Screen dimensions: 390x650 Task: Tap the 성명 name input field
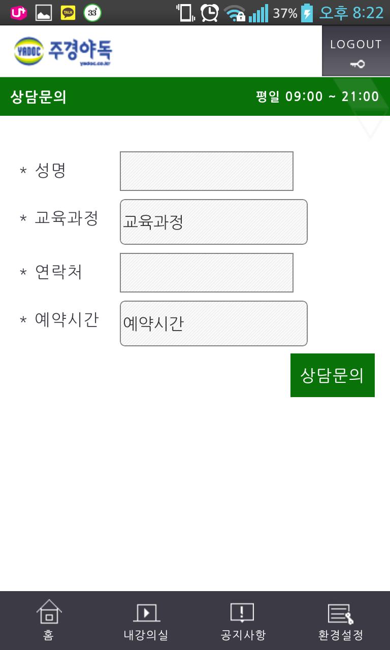[206, 171]
